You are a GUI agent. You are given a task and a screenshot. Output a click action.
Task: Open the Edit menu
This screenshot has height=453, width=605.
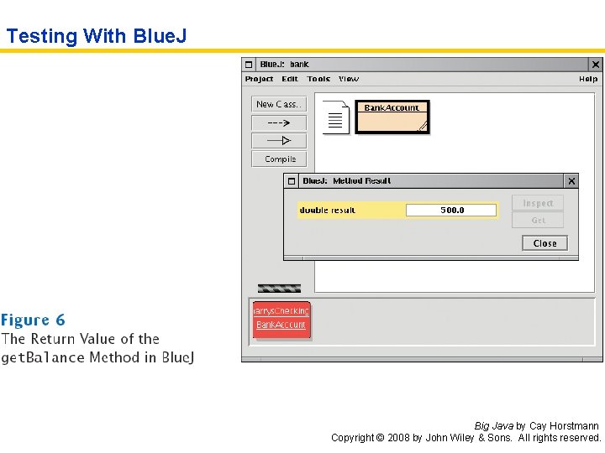tap(289, 79)
